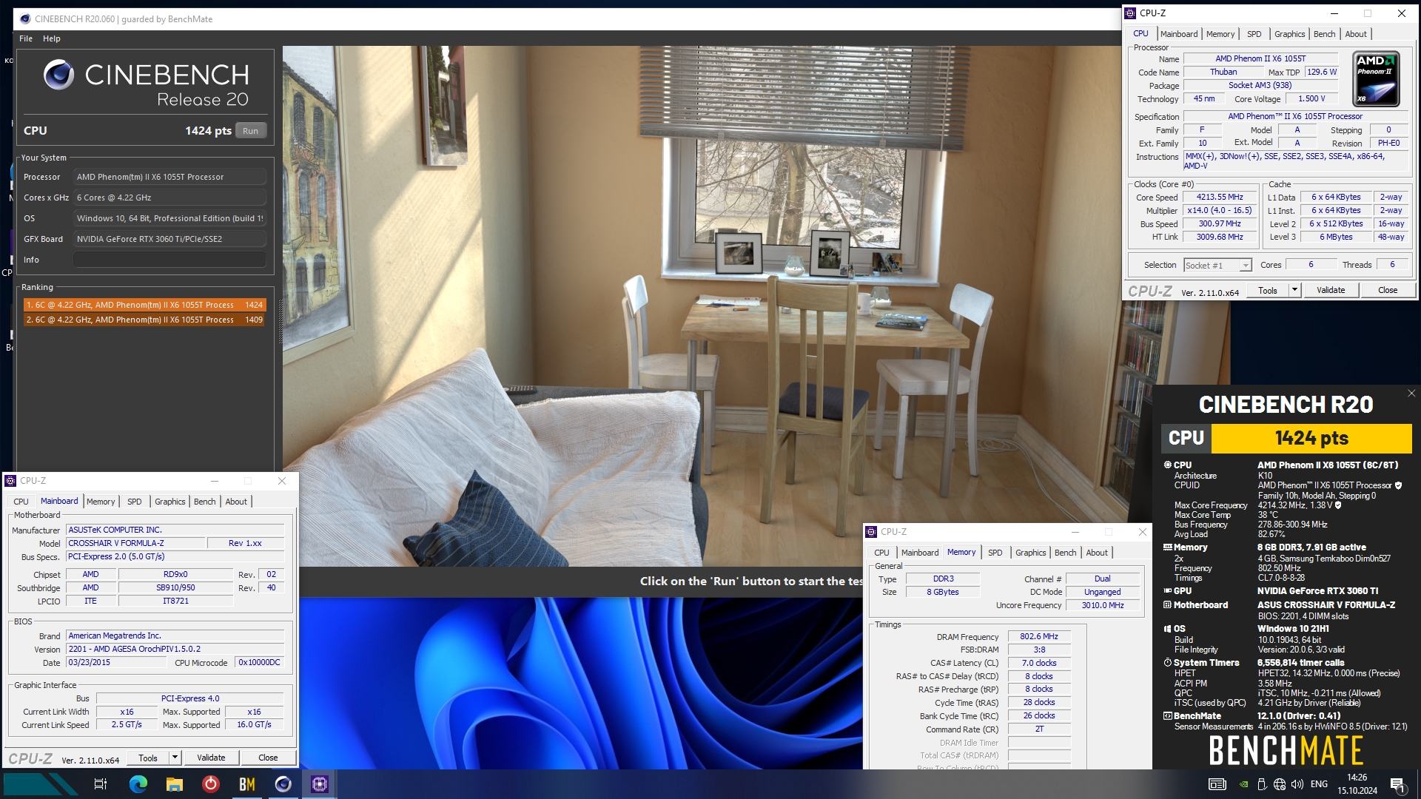Open the Help menu in Cinebench
1421x799 pixels.
pyautogui.click(x=52, y=38)
